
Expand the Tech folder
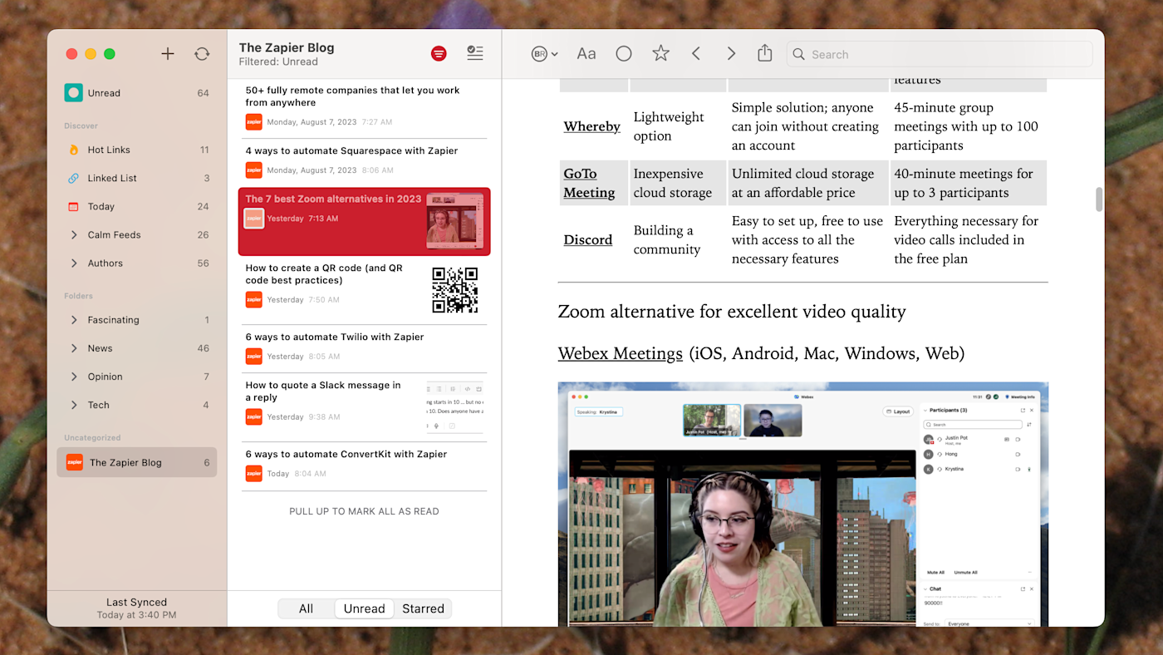pos(75,405)
